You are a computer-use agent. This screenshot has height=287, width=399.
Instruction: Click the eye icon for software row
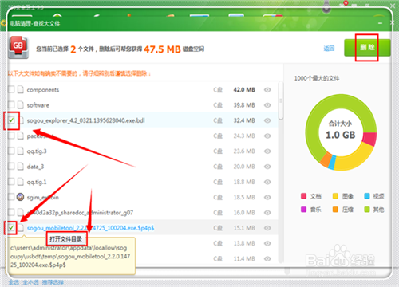tap(267, 105)
